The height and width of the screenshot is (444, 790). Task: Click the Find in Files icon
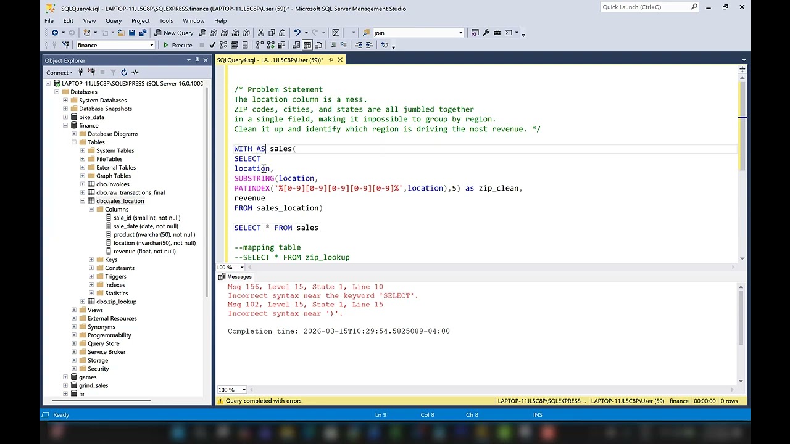(366, 33)
